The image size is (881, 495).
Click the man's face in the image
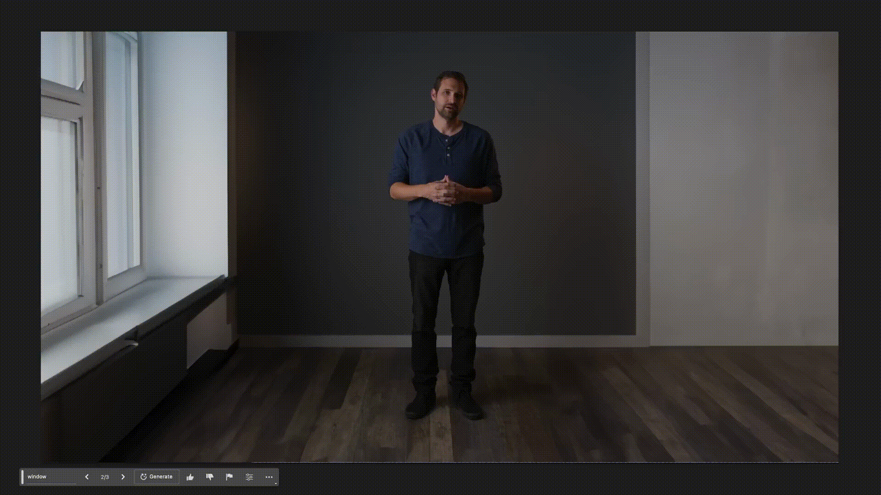click(448, 100)
